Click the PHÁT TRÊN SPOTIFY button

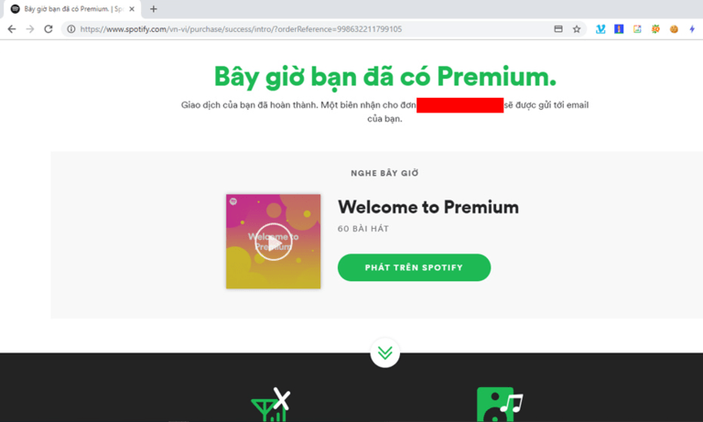click(414, 267)
